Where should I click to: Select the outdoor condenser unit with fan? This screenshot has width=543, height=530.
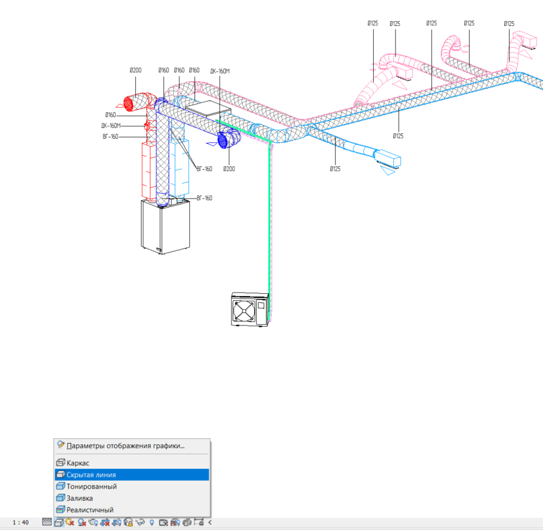point(250,308)
